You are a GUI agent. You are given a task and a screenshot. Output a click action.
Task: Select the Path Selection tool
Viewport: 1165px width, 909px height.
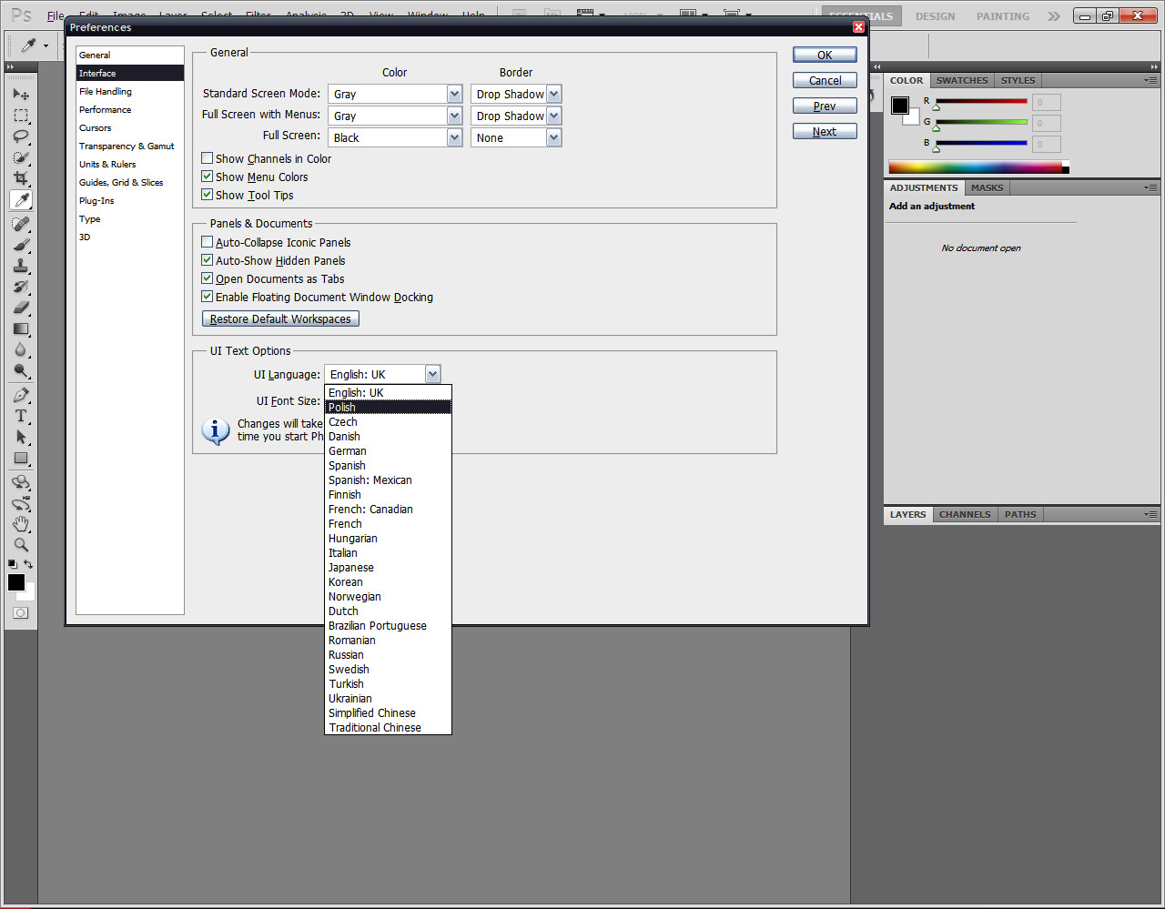click(21, 437)
